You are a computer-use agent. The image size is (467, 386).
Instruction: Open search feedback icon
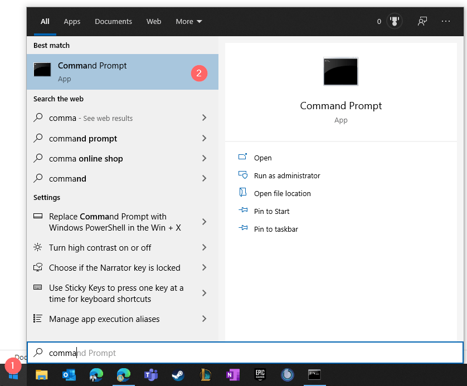(x=422, y=21)
